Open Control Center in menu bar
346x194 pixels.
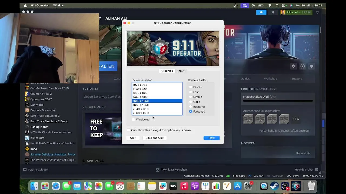pyautogui.click(x=284, y=5)
